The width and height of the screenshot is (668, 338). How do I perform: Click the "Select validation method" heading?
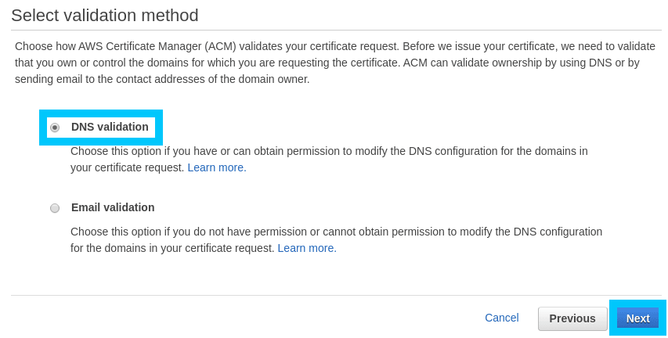click(105, 15)
